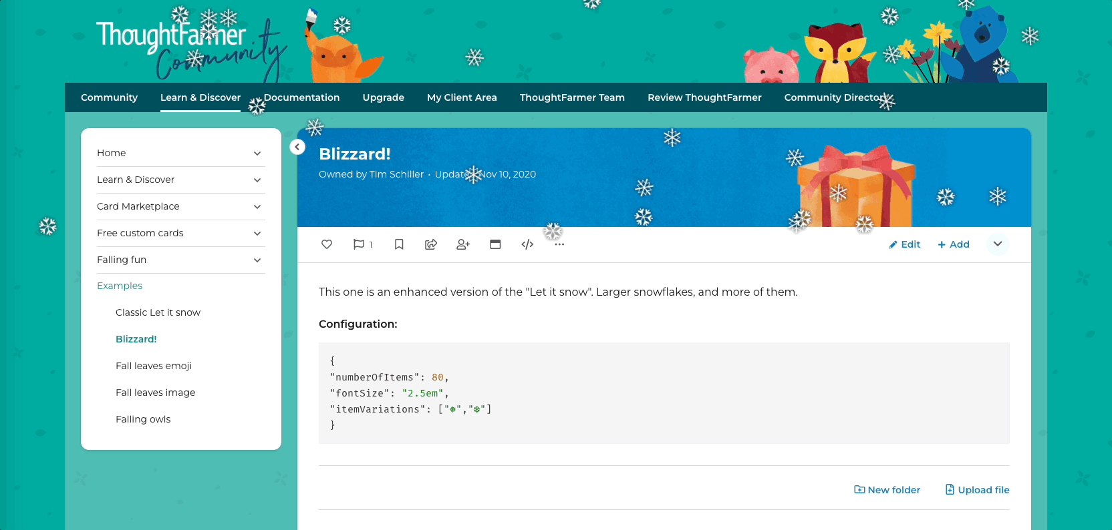1112x530 pixels.
Task: Expand the Free custom cards chevron
Action: [x=257, y=234]
